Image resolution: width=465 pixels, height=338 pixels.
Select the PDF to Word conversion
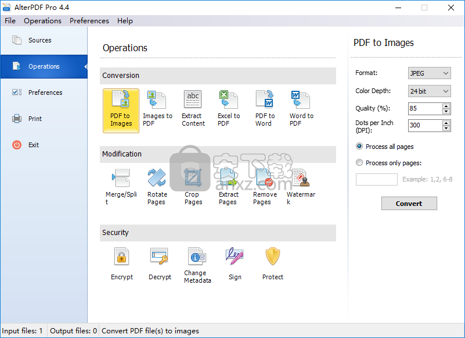[265, 109]
